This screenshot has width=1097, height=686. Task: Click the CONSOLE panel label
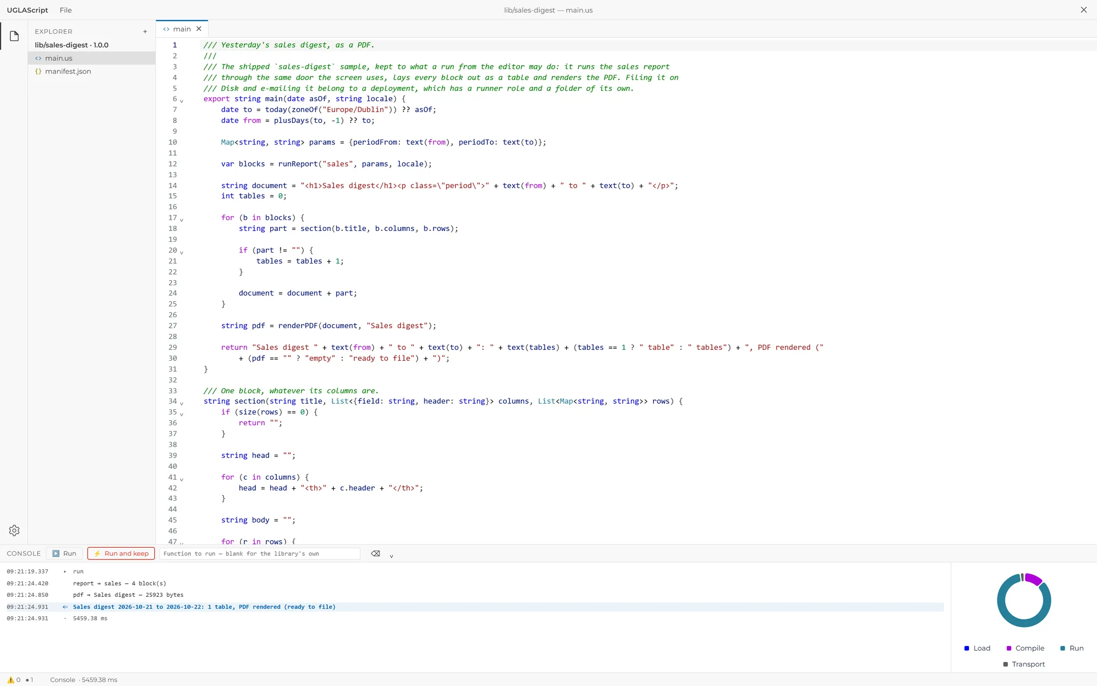pos(23,553)
